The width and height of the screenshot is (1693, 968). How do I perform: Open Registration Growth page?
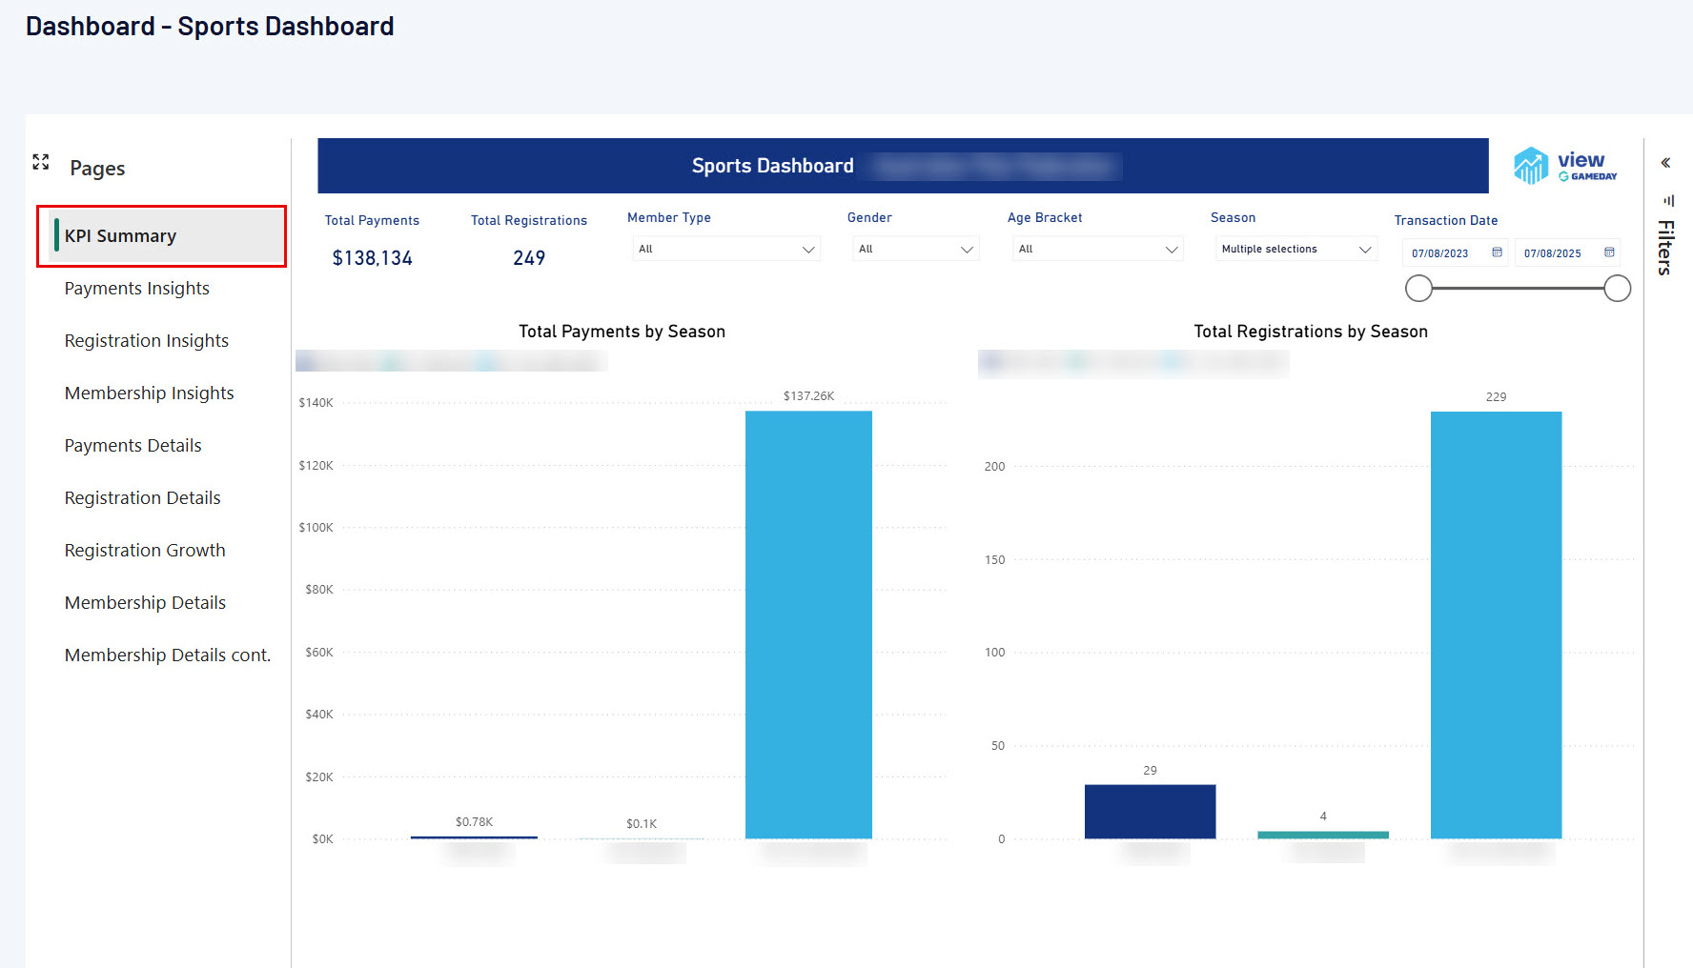coord(145,551)
